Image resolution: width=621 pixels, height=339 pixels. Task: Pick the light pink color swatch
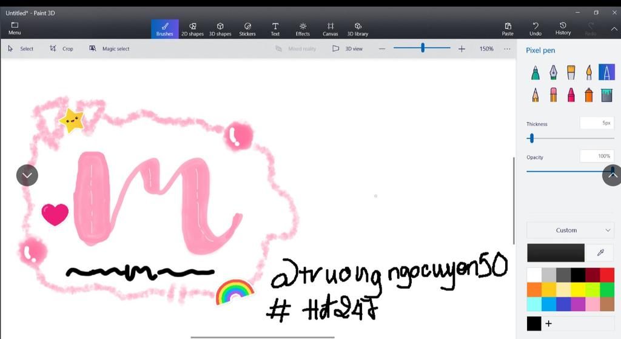(592, 304)
